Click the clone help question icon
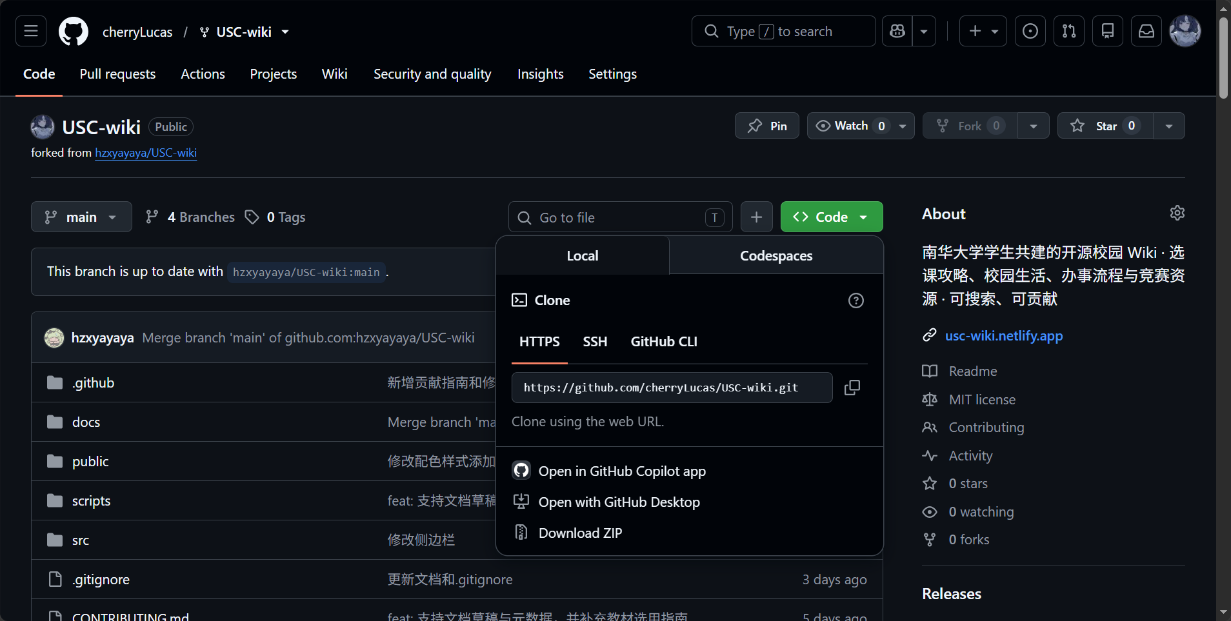This screenshot has width=1231, height=621. [856, 301]
